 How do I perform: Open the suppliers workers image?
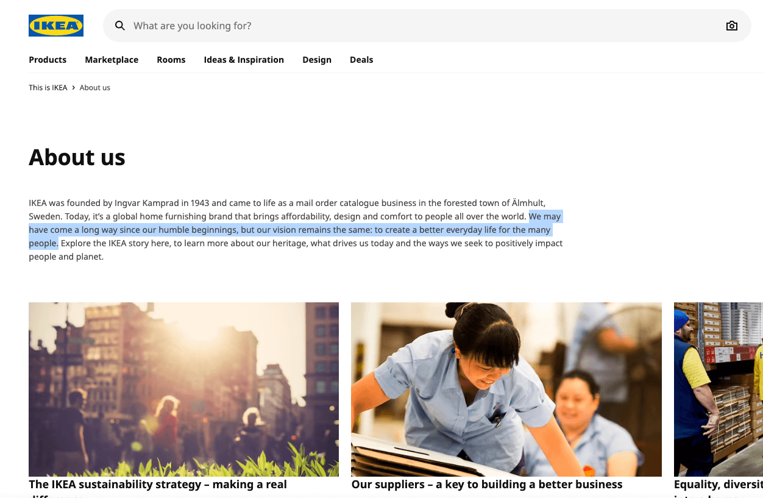506,389
